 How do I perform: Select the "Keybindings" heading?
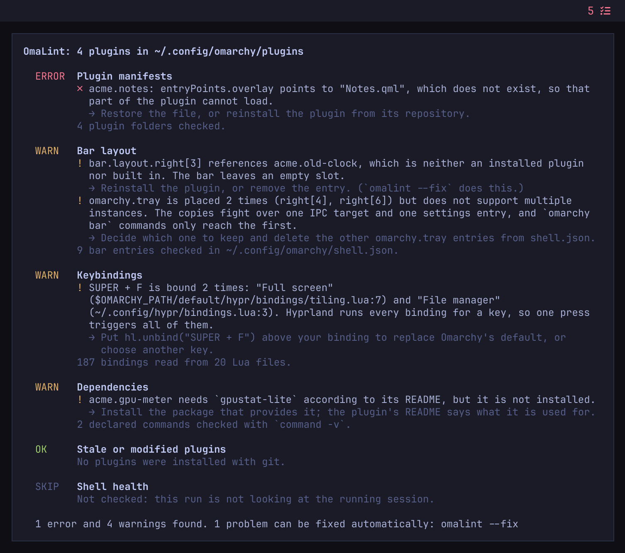110,275
